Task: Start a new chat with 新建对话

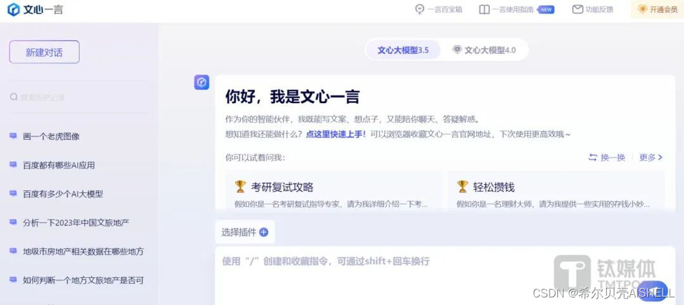Action: tap(44, 53)
